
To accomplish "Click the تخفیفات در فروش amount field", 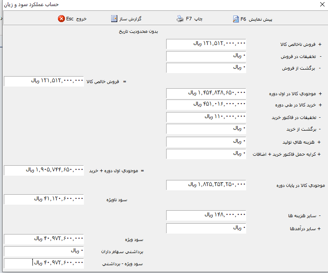I will (206, 56).
